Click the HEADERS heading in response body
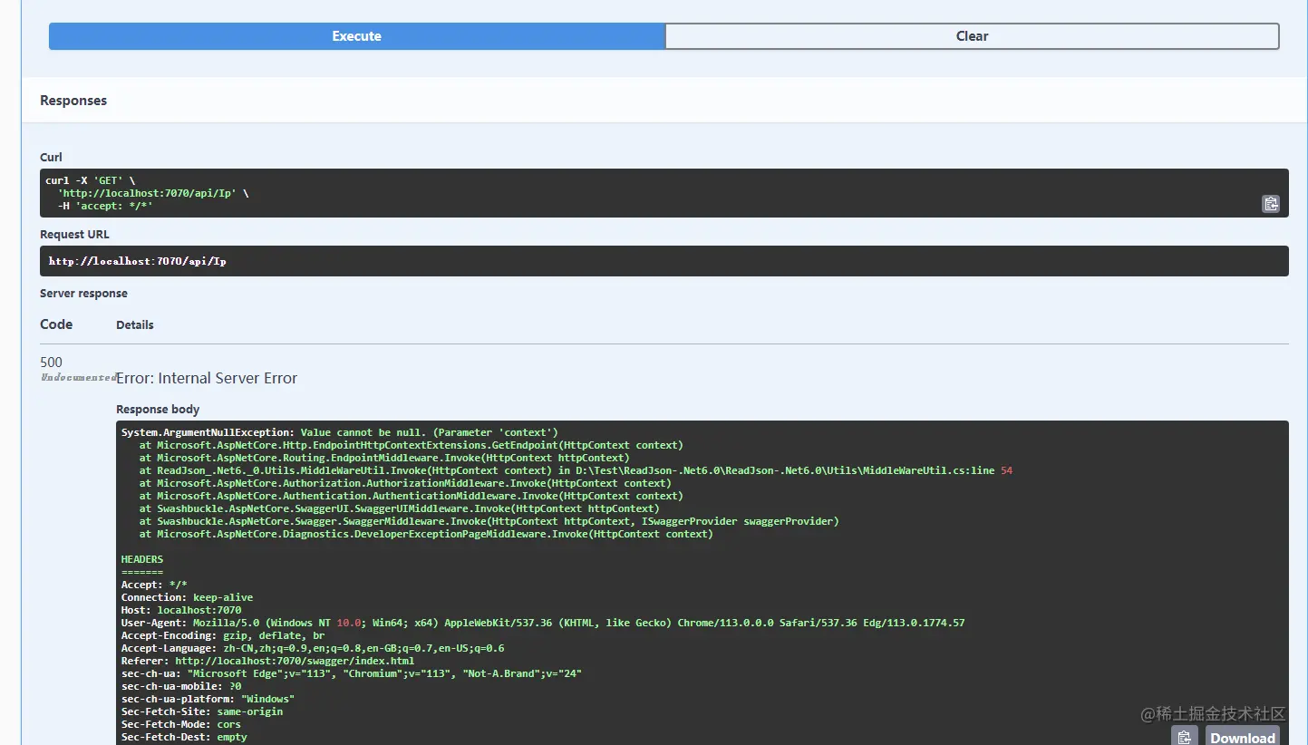Screen dimensions: 1308x745 [142, 560]
